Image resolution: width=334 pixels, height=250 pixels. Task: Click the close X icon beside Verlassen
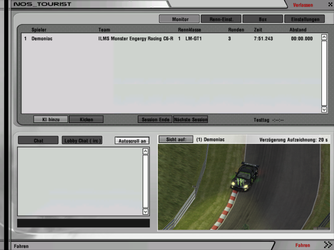[330, 5]
